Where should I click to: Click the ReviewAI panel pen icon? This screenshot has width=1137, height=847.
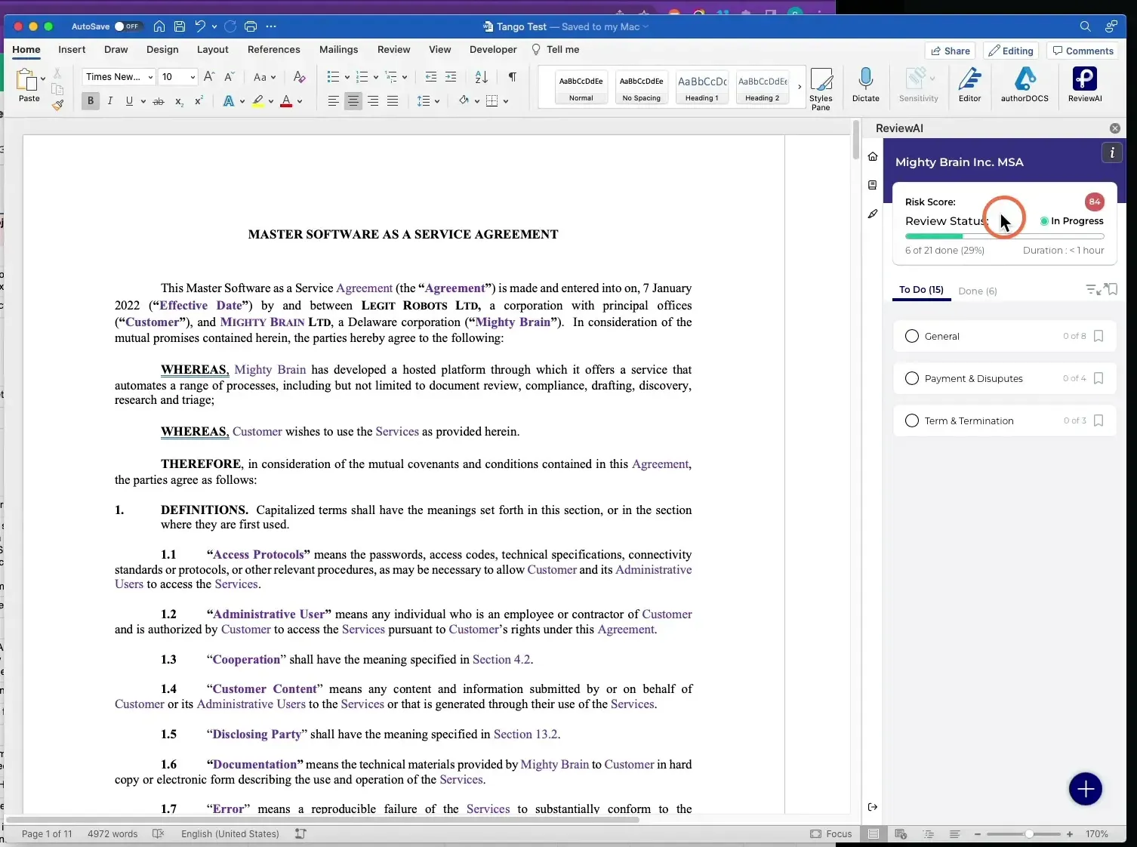pos(873,214)
